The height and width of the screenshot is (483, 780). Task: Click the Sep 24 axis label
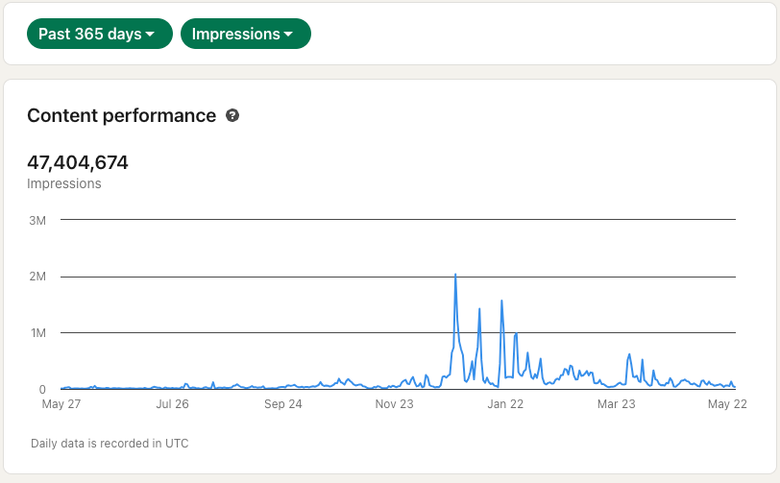coord(283,404)
